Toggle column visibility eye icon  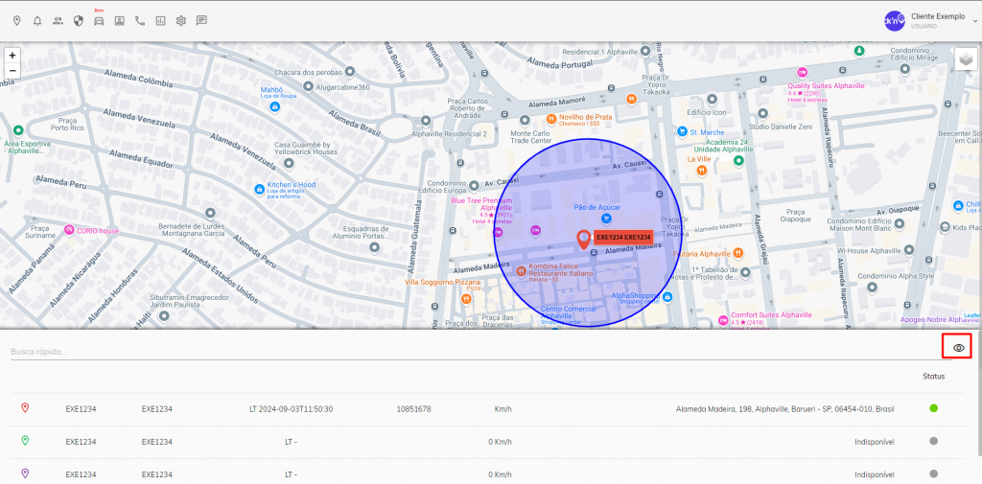pos(958,348)
